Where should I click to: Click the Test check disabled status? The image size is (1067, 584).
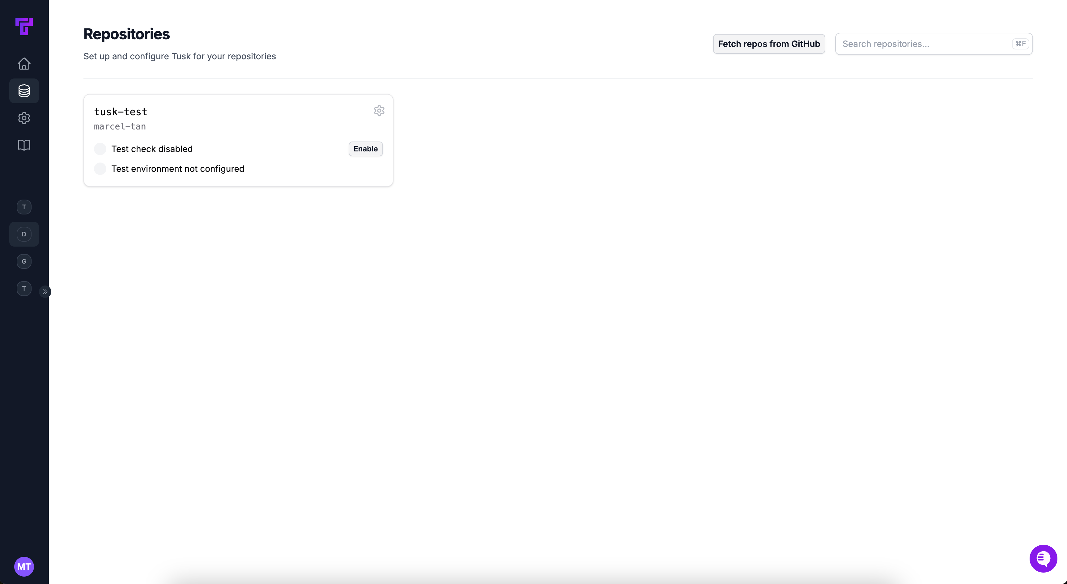(151, 149)
